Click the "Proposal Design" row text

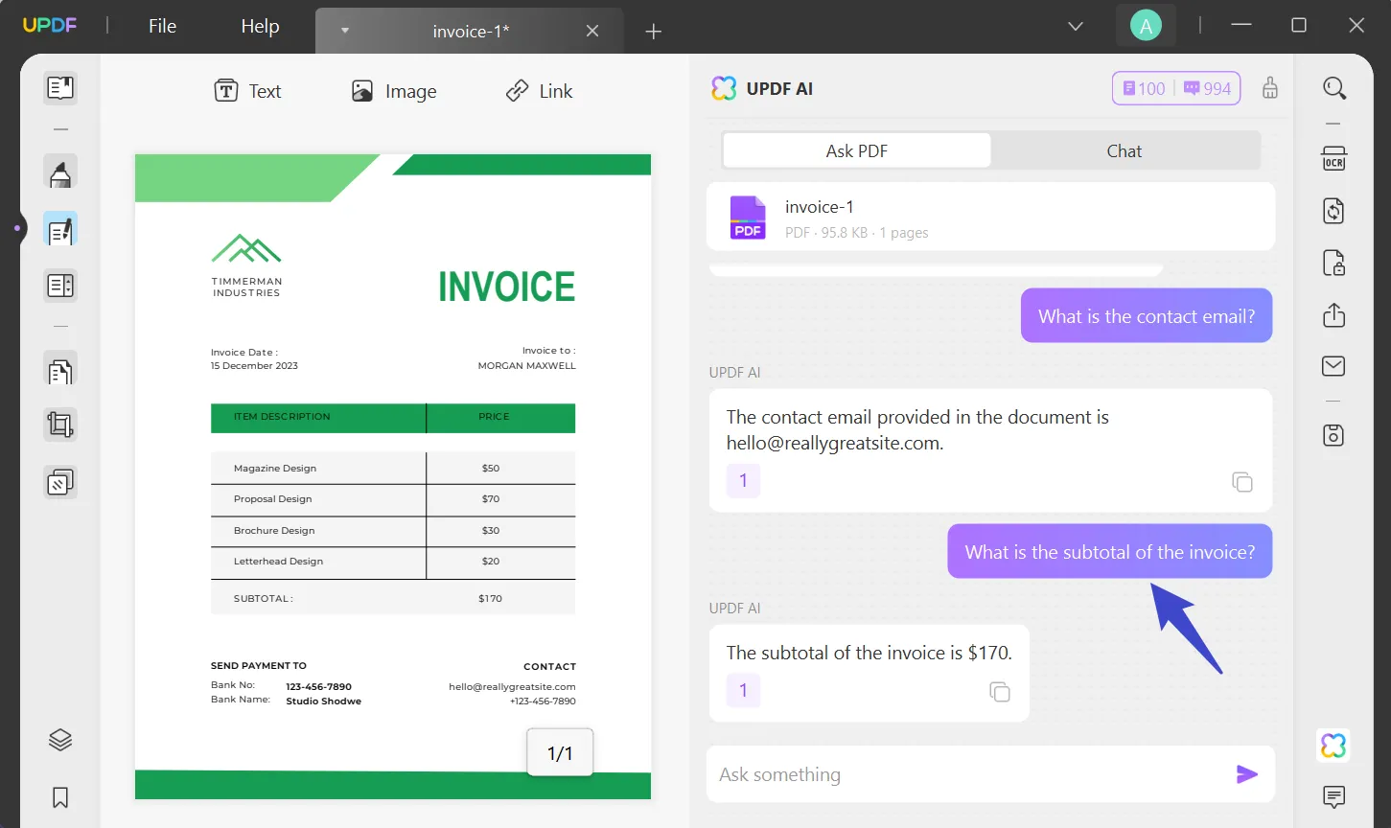click(x=273, y=499)
